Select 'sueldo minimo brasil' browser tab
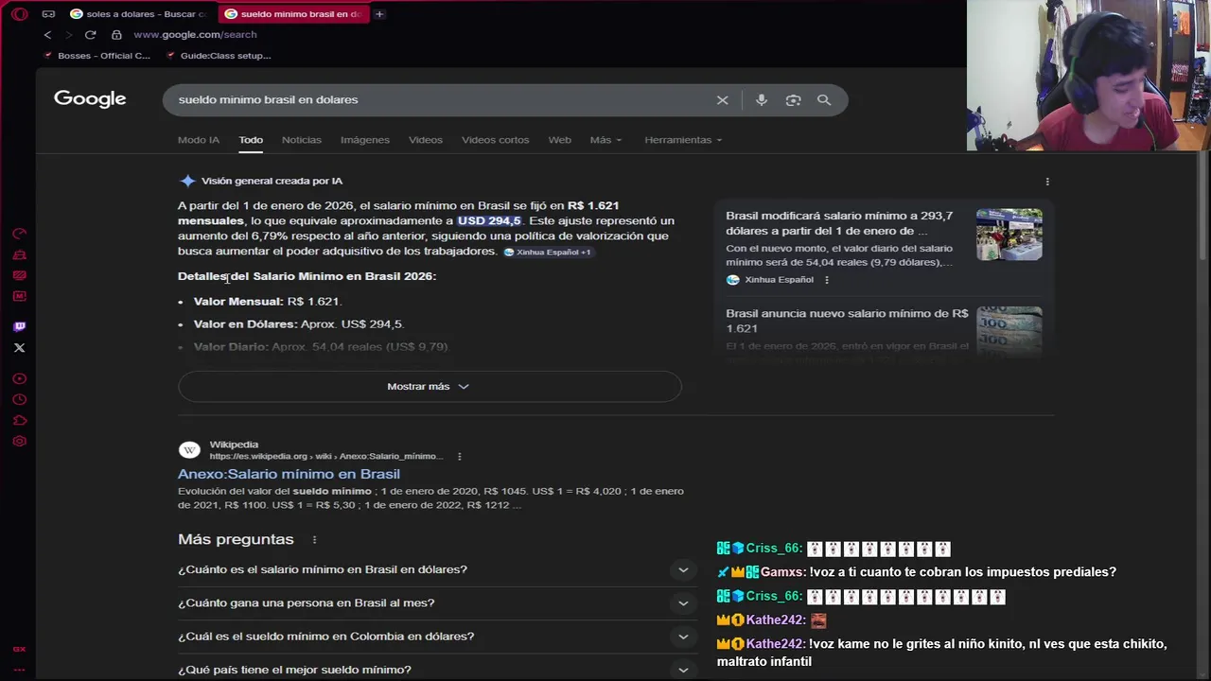The height and width of the screenshot is (681, 1211). coord(293,14)
